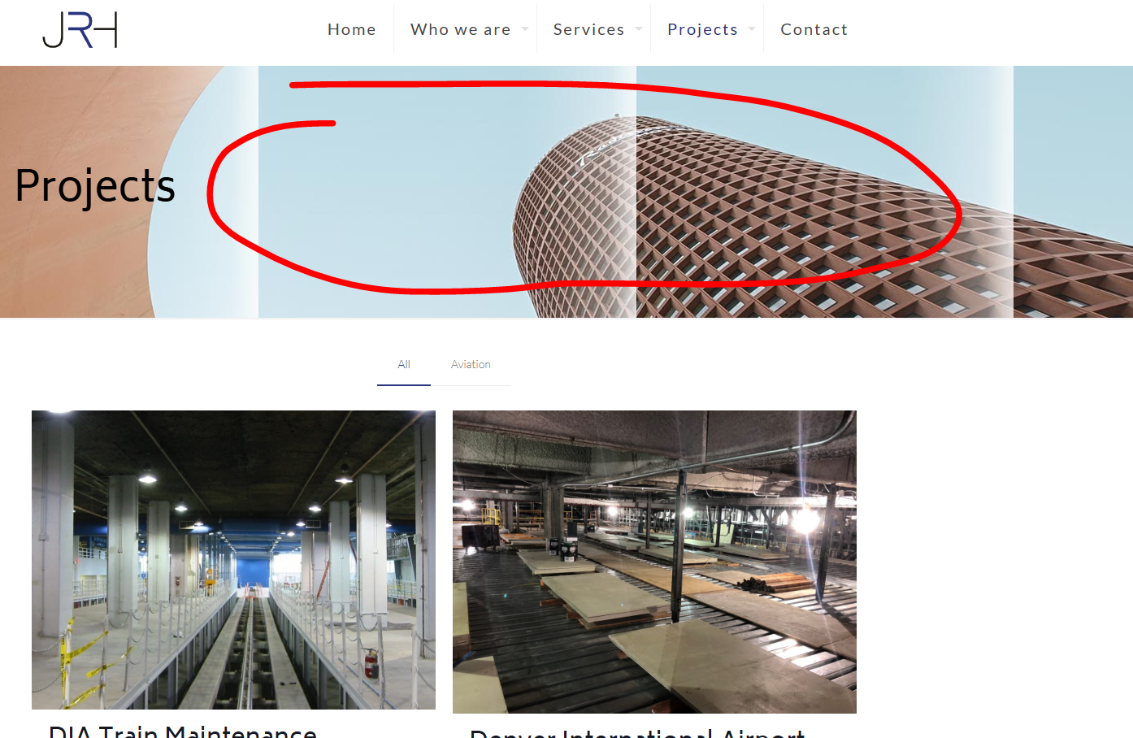1133x738 pixels.
Task: Click the JRH logo
Action: (x=80, y=30)
